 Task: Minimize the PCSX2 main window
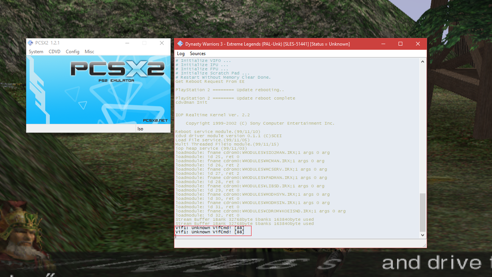tap(127, 43)
